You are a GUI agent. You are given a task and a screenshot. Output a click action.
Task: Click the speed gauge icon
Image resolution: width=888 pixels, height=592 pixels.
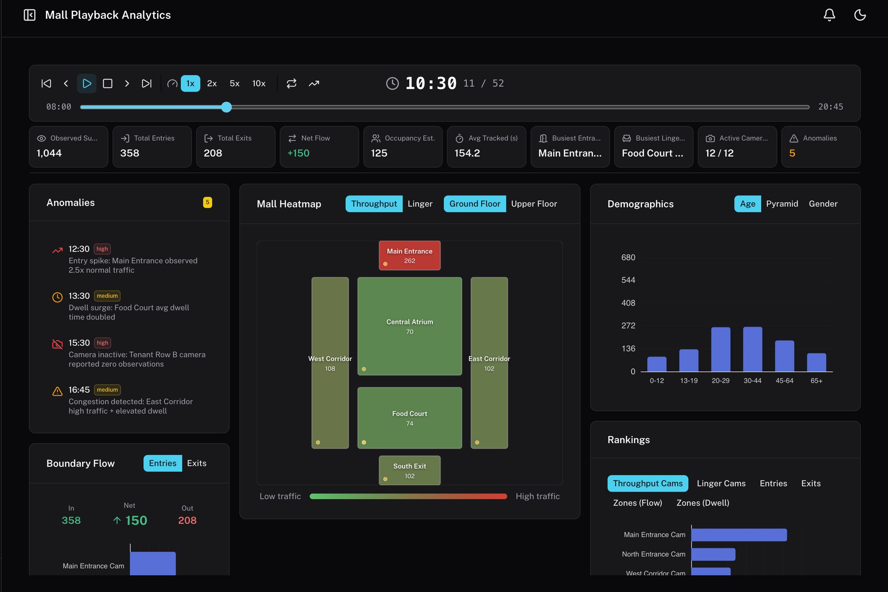pos(172,84)
